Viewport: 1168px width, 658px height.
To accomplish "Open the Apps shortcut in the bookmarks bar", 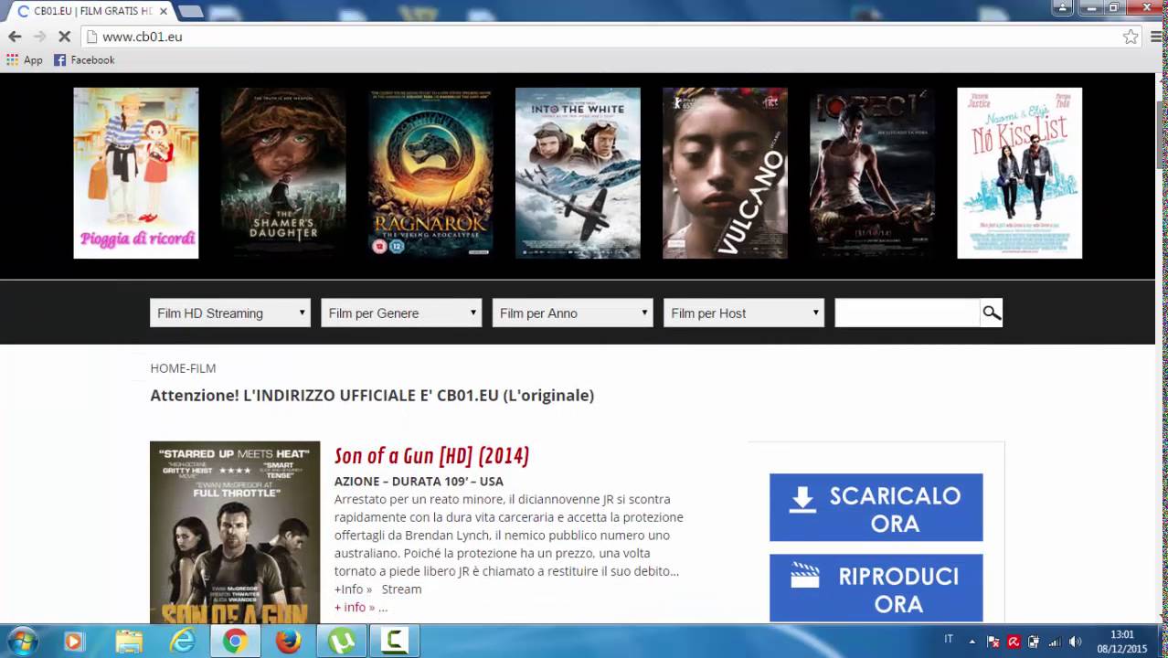I will [x=25, y=59].
